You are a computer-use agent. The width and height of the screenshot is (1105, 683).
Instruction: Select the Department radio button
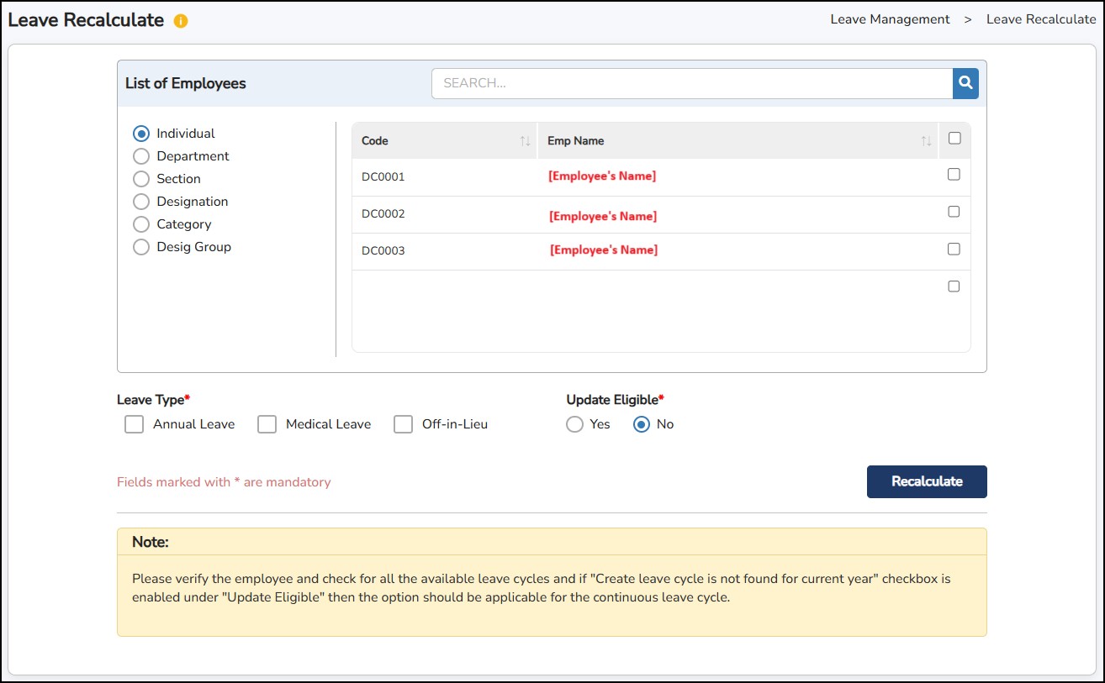point(141,156)
